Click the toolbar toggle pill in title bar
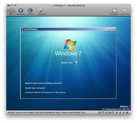 pos(128,6)
